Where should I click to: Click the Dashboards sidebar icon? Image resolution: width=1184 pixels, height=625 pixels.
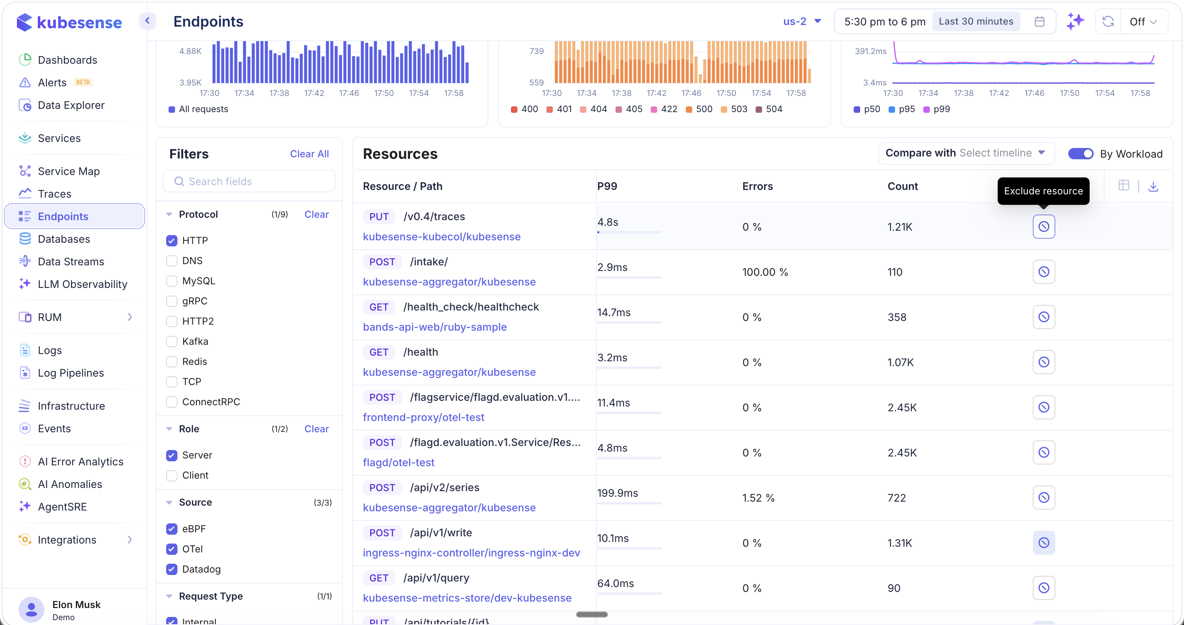25,60
